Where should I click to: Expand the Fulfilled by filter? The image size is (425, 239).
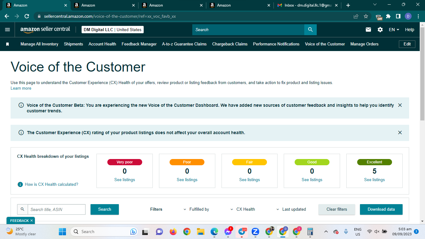196,209
